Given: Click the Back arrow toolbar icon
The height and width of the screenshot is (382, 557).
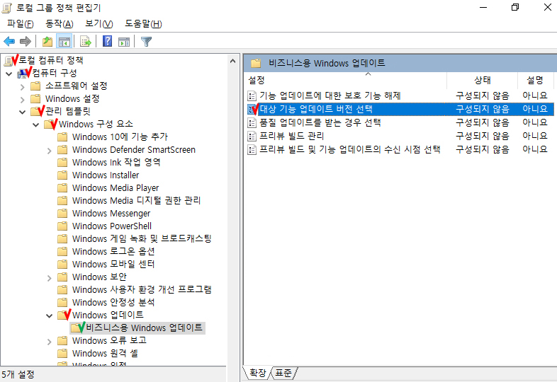Looking at the screenshot, I should point(9,42).
